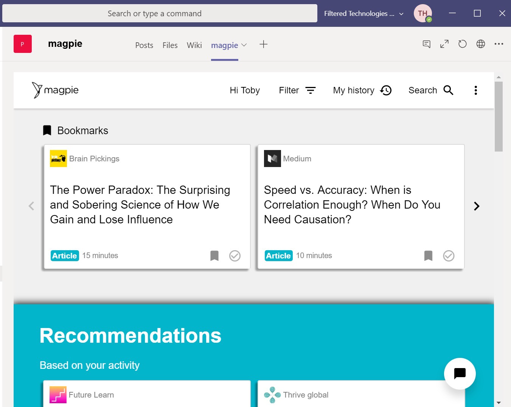Click the Article tag on Power Paradox card
511x407 pixels.
pos(65,256)
